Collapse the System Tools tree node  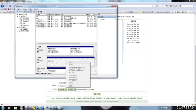click(17, 16)
